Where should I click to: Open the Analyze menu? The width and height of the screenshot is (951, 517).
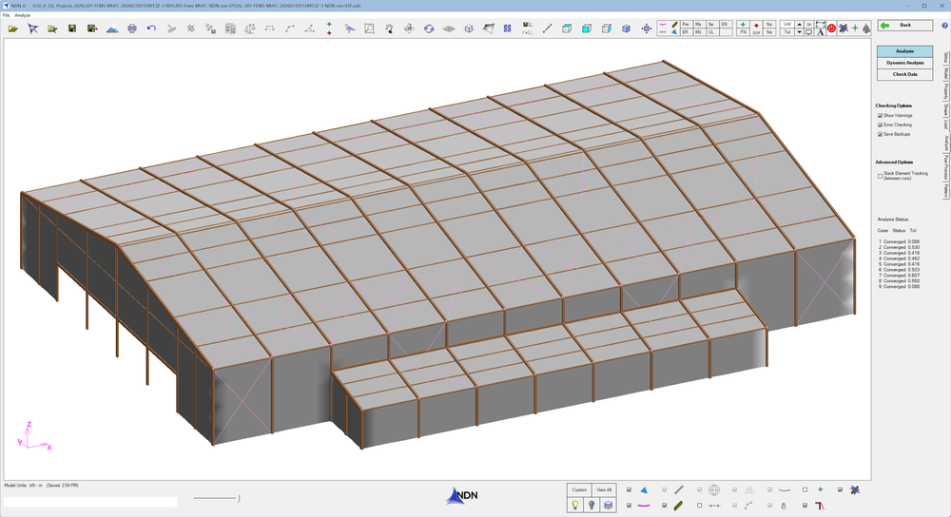[23, 15]
